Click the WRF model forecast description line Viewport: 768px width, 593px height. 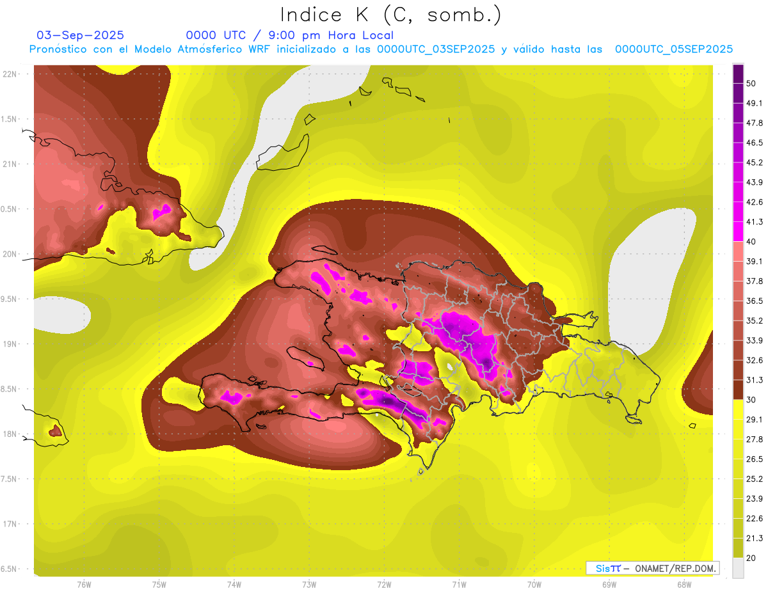(x=381, y=49)
